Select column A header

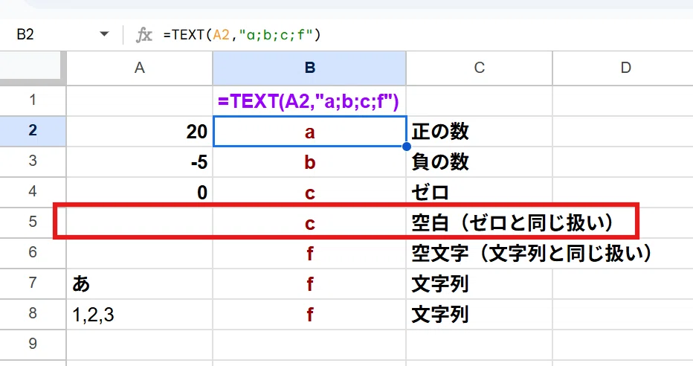pos(140,68)
